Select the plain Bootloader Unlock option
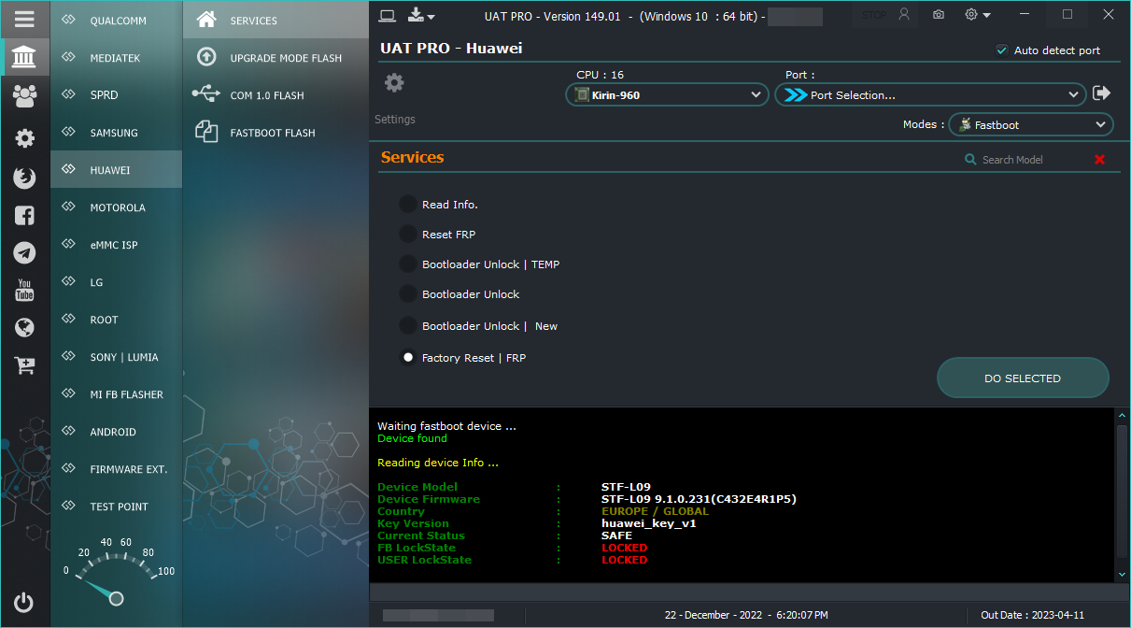 pyautogui.click(x=408, y=293)
